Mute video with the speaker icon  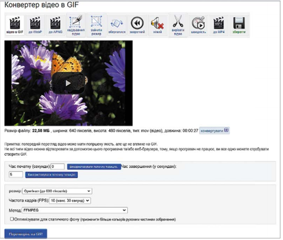pos(157,25)
